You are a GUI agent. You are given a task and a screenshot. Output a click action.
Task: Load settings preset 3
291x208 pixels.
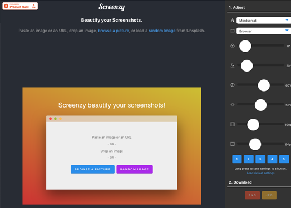pyautogui.click(x=260, y=159)
